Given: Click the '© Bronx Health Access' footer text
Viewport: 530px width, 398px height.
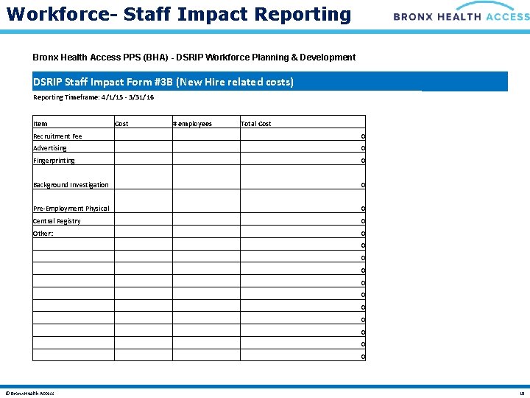Looking at the screenshot, I should coord(29,394).
